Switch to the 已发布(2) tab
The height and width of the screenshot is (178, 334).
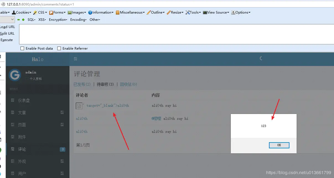point(82,84)
